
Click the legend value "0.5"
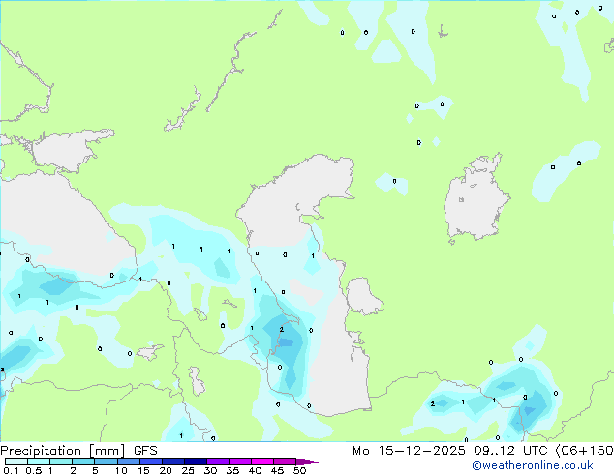[x=33, y=470]
